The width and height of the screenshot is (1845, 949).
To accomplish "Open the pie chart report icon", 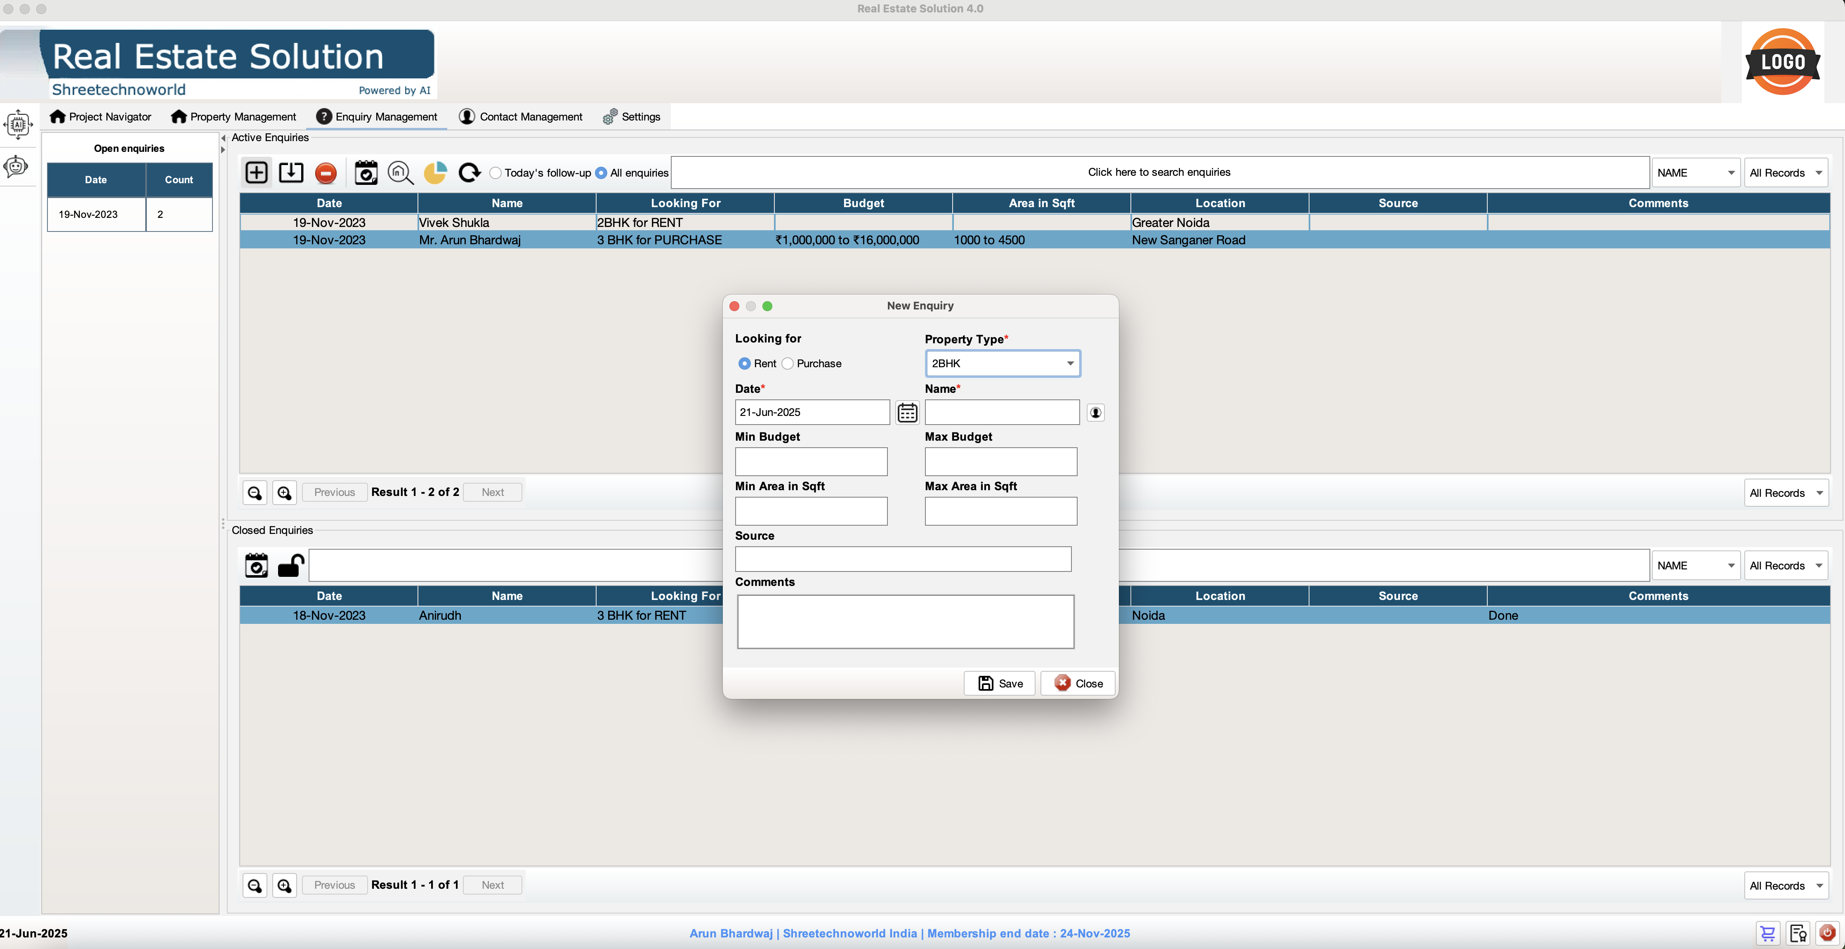I will (x=435, y=172).
